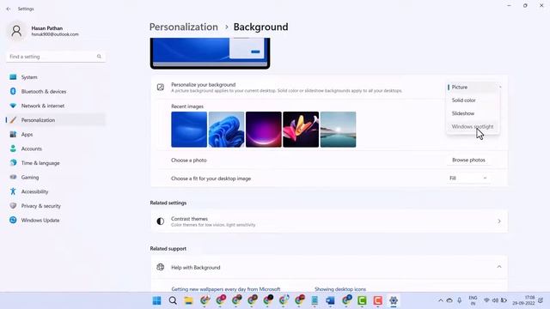550x309 pixels.
Task: Choose Picture in the background dropdown
Action: point(473,87)
